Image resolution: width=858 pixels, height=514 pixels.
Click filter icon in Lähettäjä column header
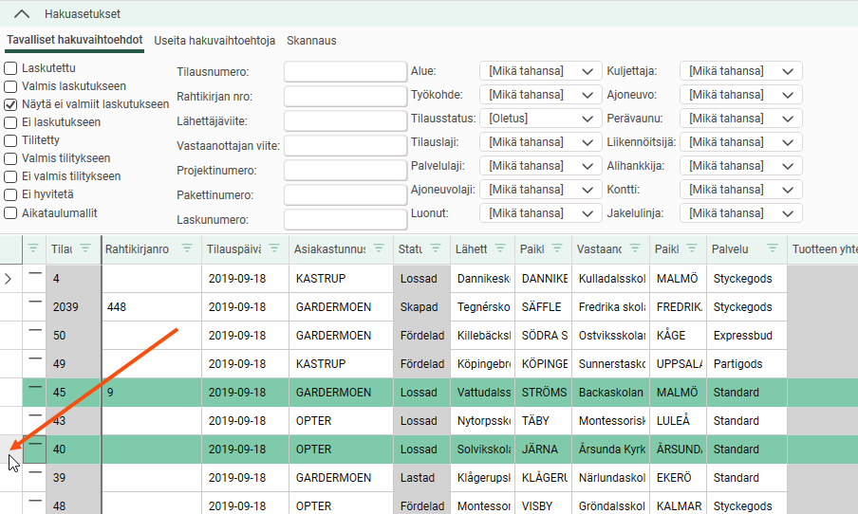pos(499,248)
